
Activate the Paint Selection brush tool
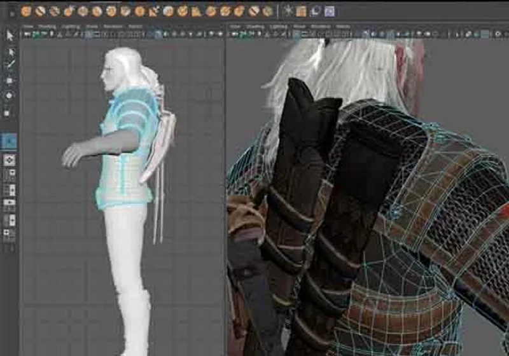(10, 64)
